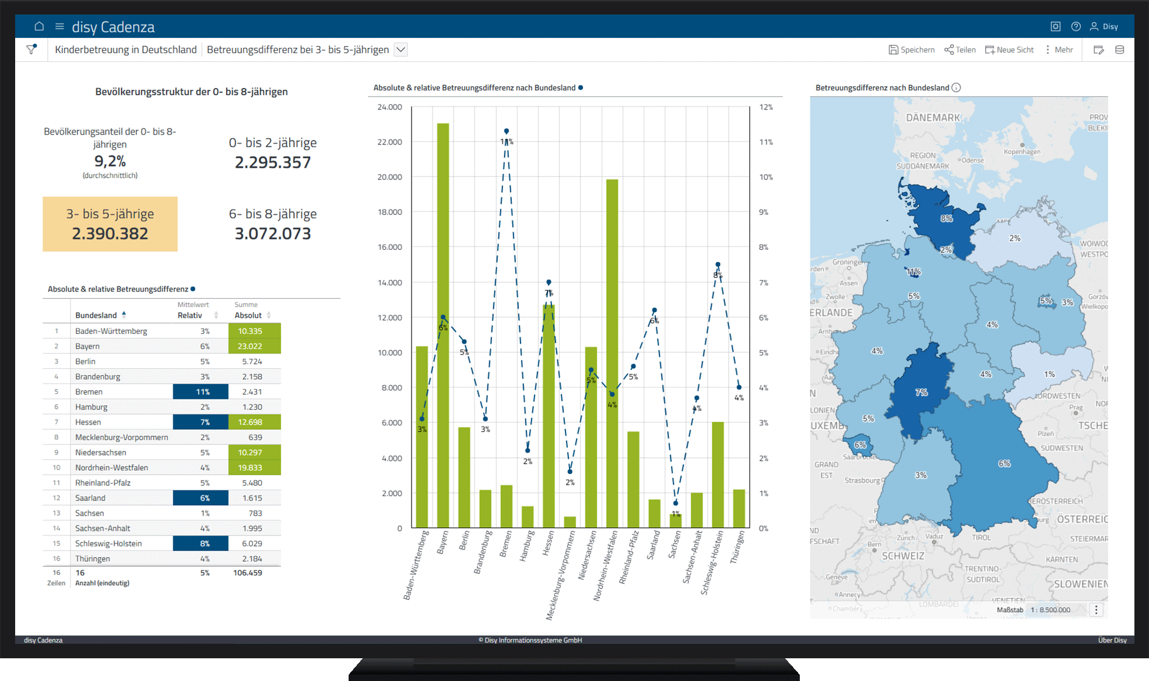Click the map info icon beside title
Image resolution: width=1149 pixels, height=681 pixels.
(x=956, y=87)
